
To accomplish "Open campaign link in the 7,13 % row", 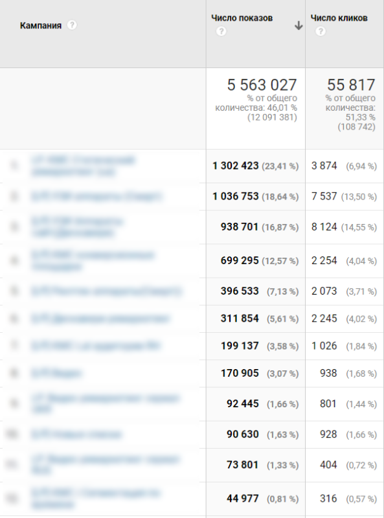I will pos(106,291).
